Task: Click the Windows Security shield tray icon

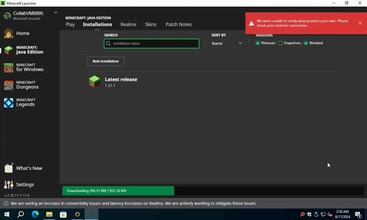Action: pos(309,214)
